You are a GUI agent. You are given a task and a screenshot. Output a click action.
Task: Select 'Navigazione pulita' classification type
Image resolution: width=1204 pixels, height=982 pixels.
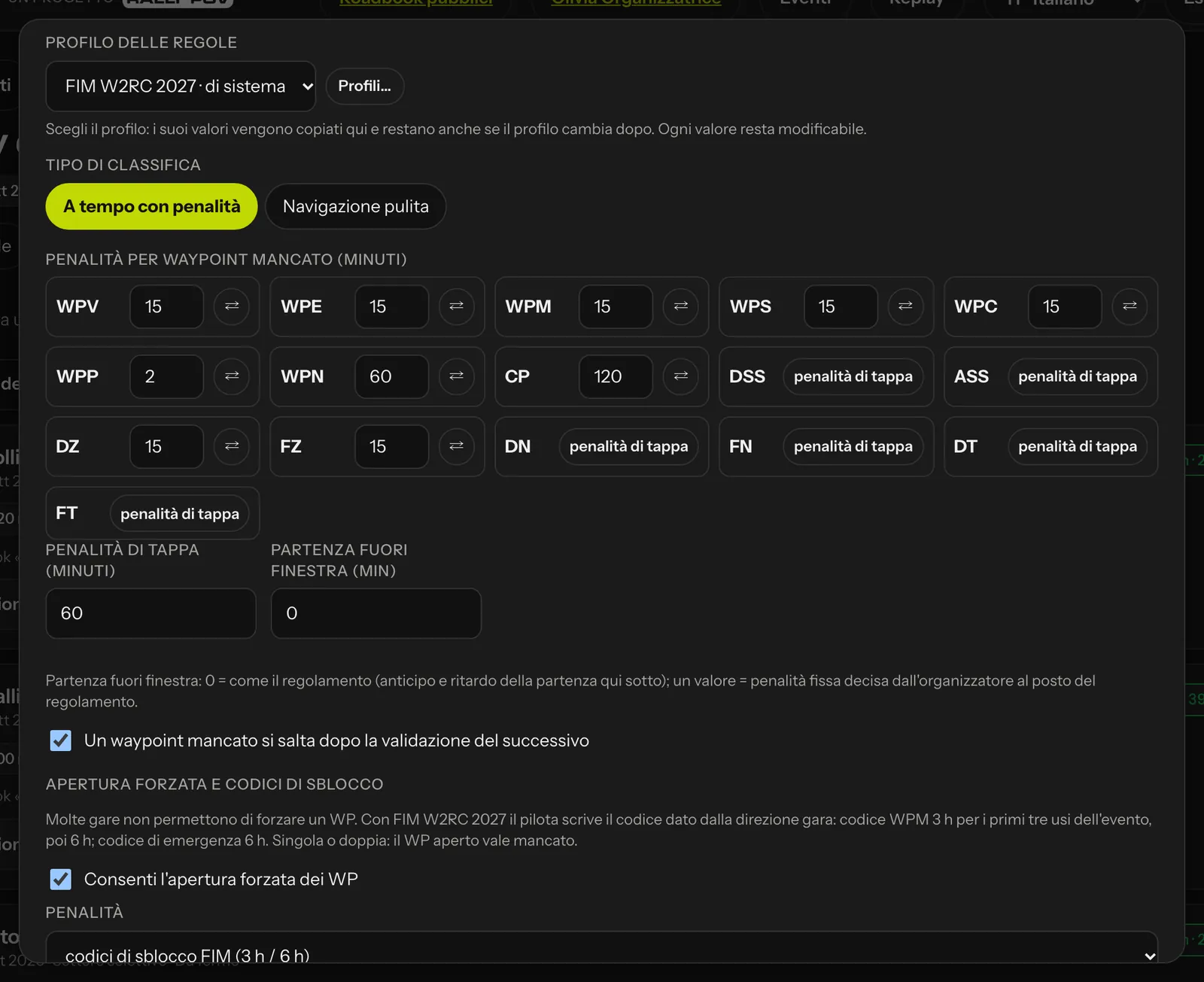[x=356, y=206]
